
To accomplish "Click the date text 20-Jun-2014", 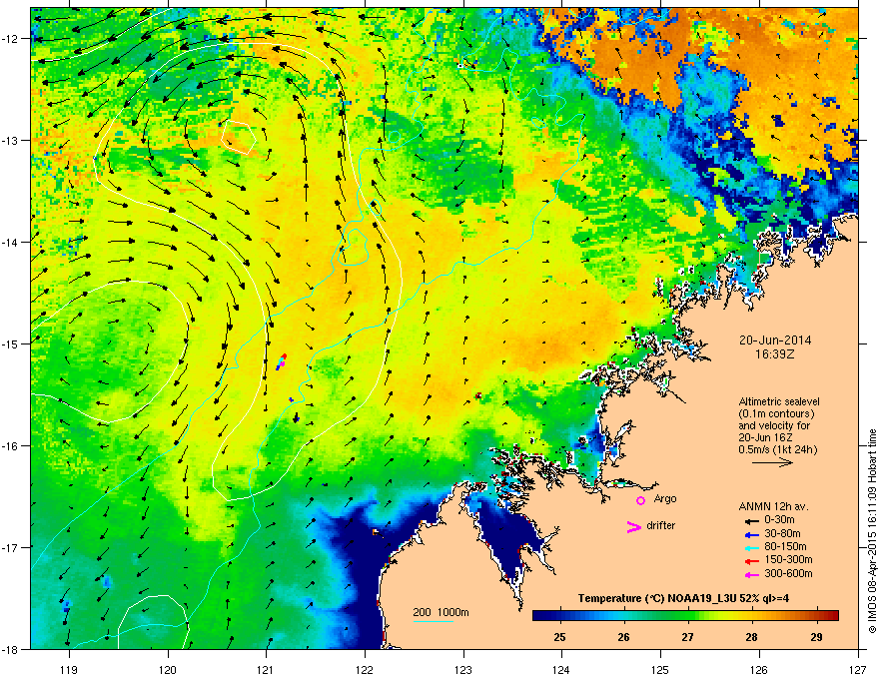I will [775, 340].
